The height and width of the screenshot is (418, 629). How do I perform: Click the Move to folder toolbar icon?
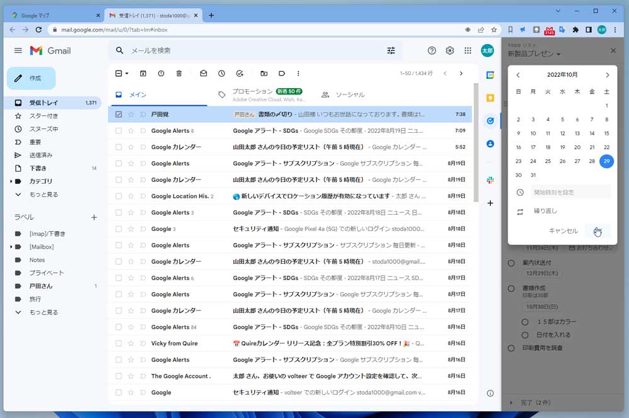click(264, 74)
